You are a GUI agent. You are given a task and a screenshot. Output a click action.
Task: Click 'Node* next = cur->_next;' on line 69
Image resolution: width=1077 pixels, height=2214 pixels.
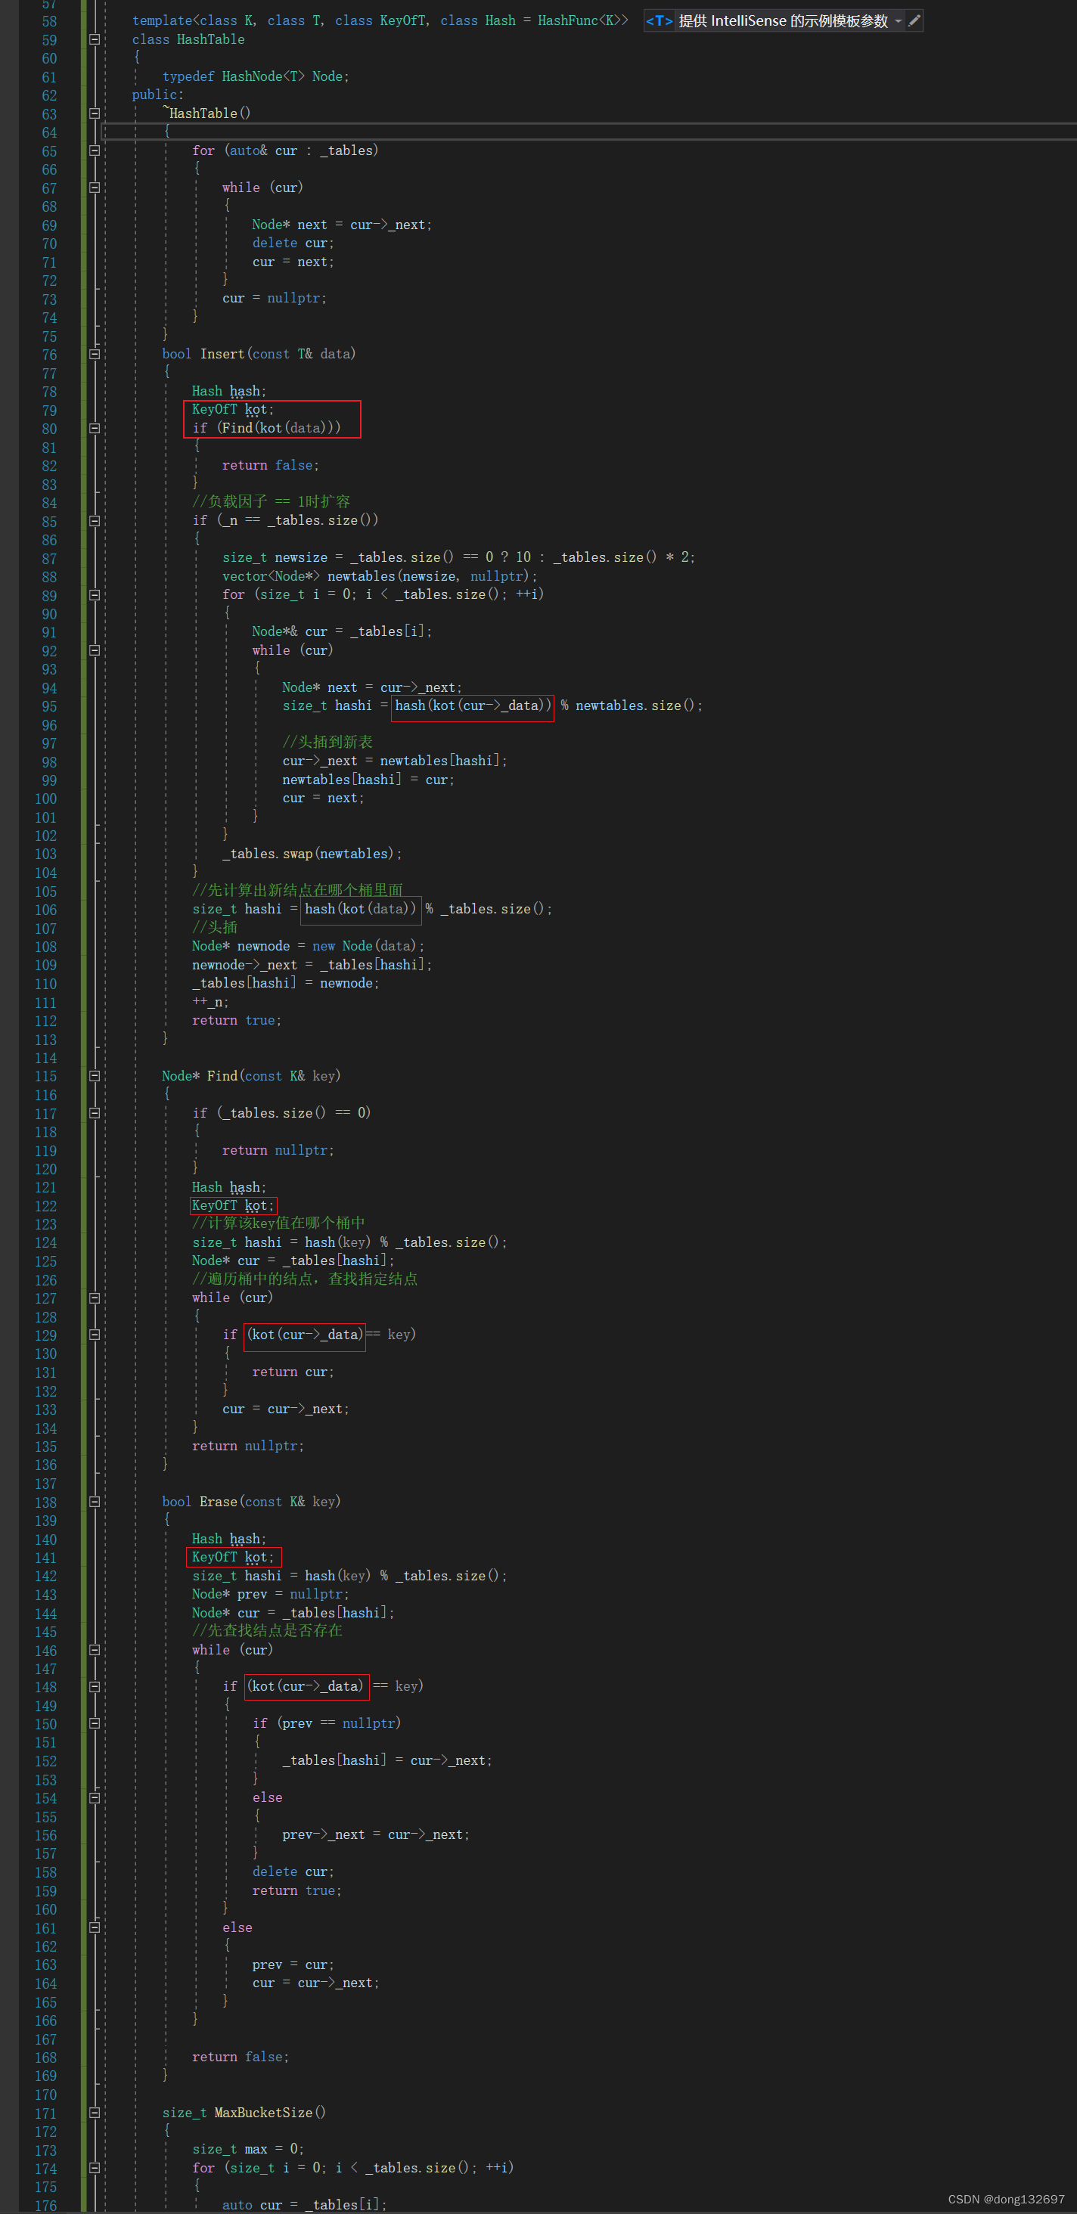click(342, 225)
